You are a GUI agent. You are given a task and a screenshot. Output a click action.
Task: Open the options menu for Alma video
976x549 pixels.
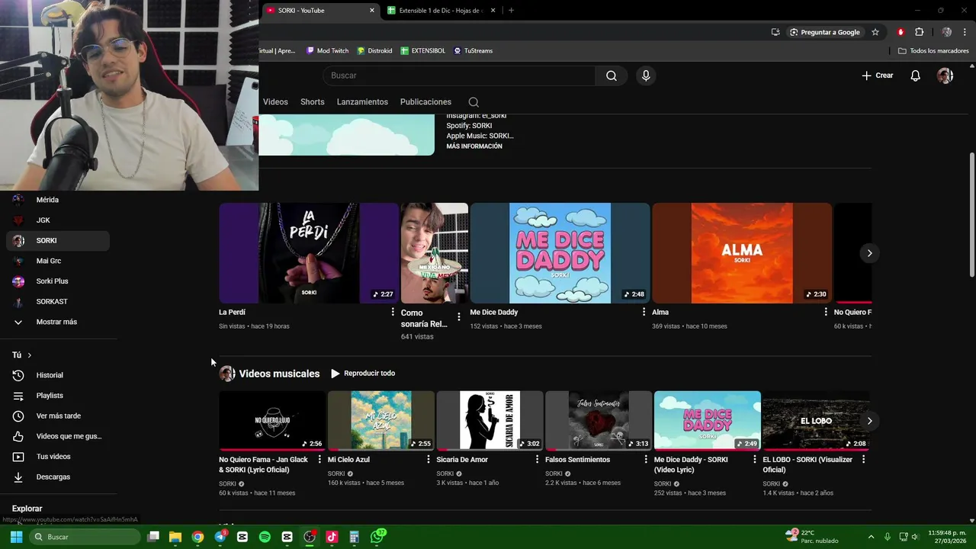pos(826,312)
